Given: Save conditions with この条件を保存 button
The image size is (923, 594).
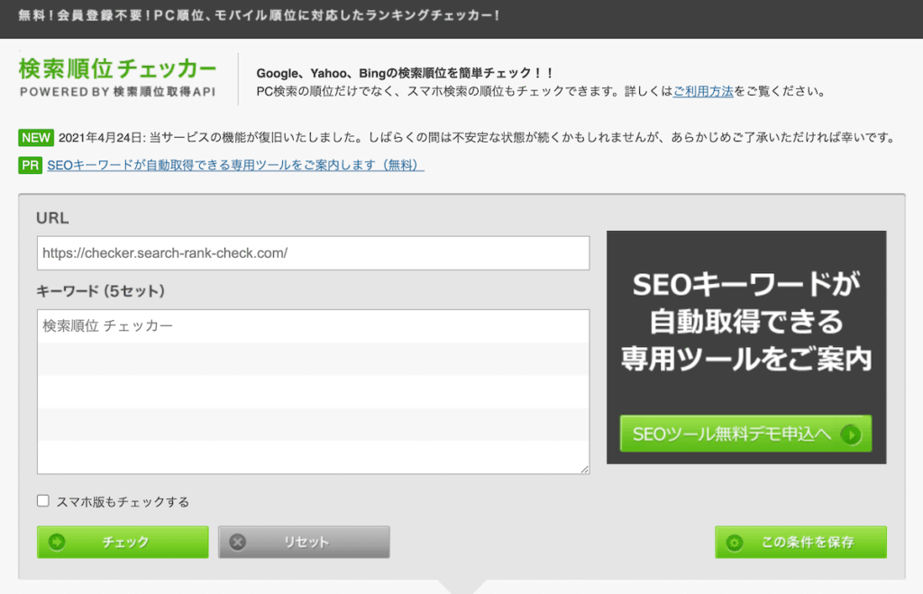Looking at the screenshot, I should [800, 543].
